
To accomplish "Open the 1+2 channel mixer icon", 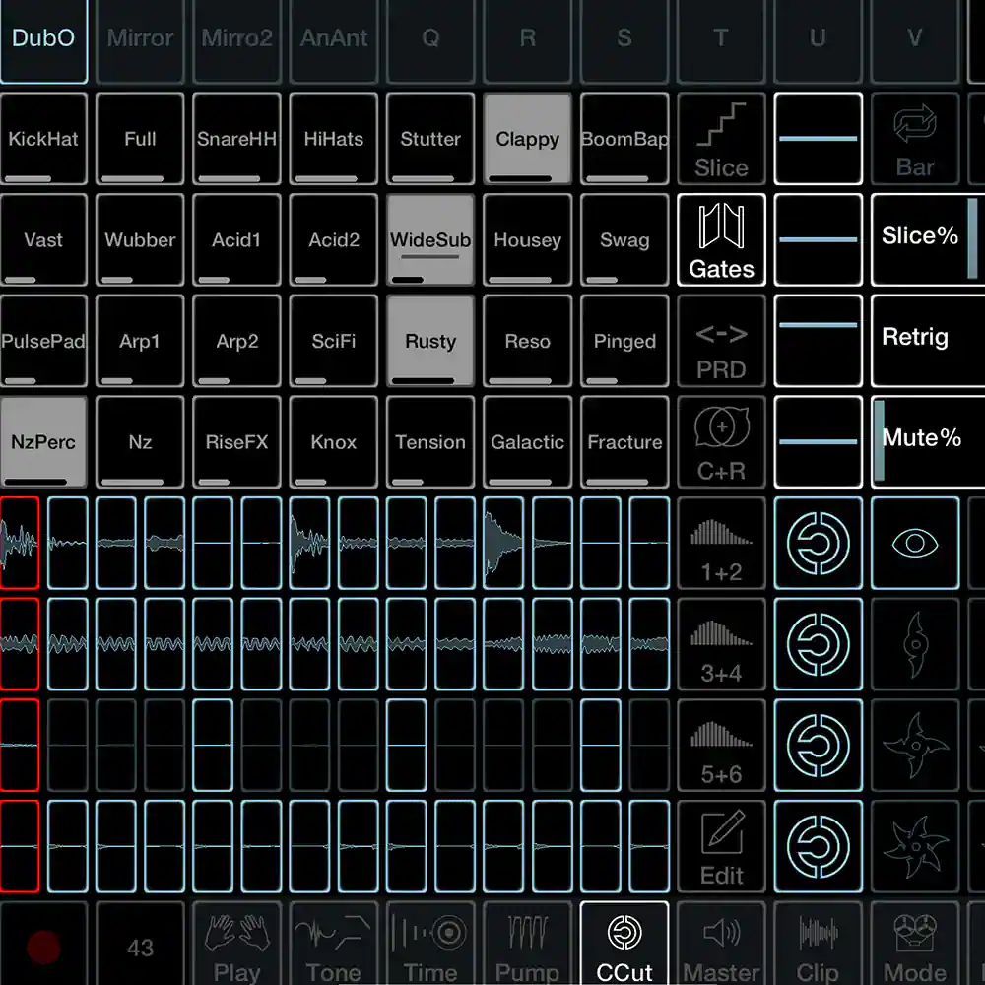I will tap(721, 544).
